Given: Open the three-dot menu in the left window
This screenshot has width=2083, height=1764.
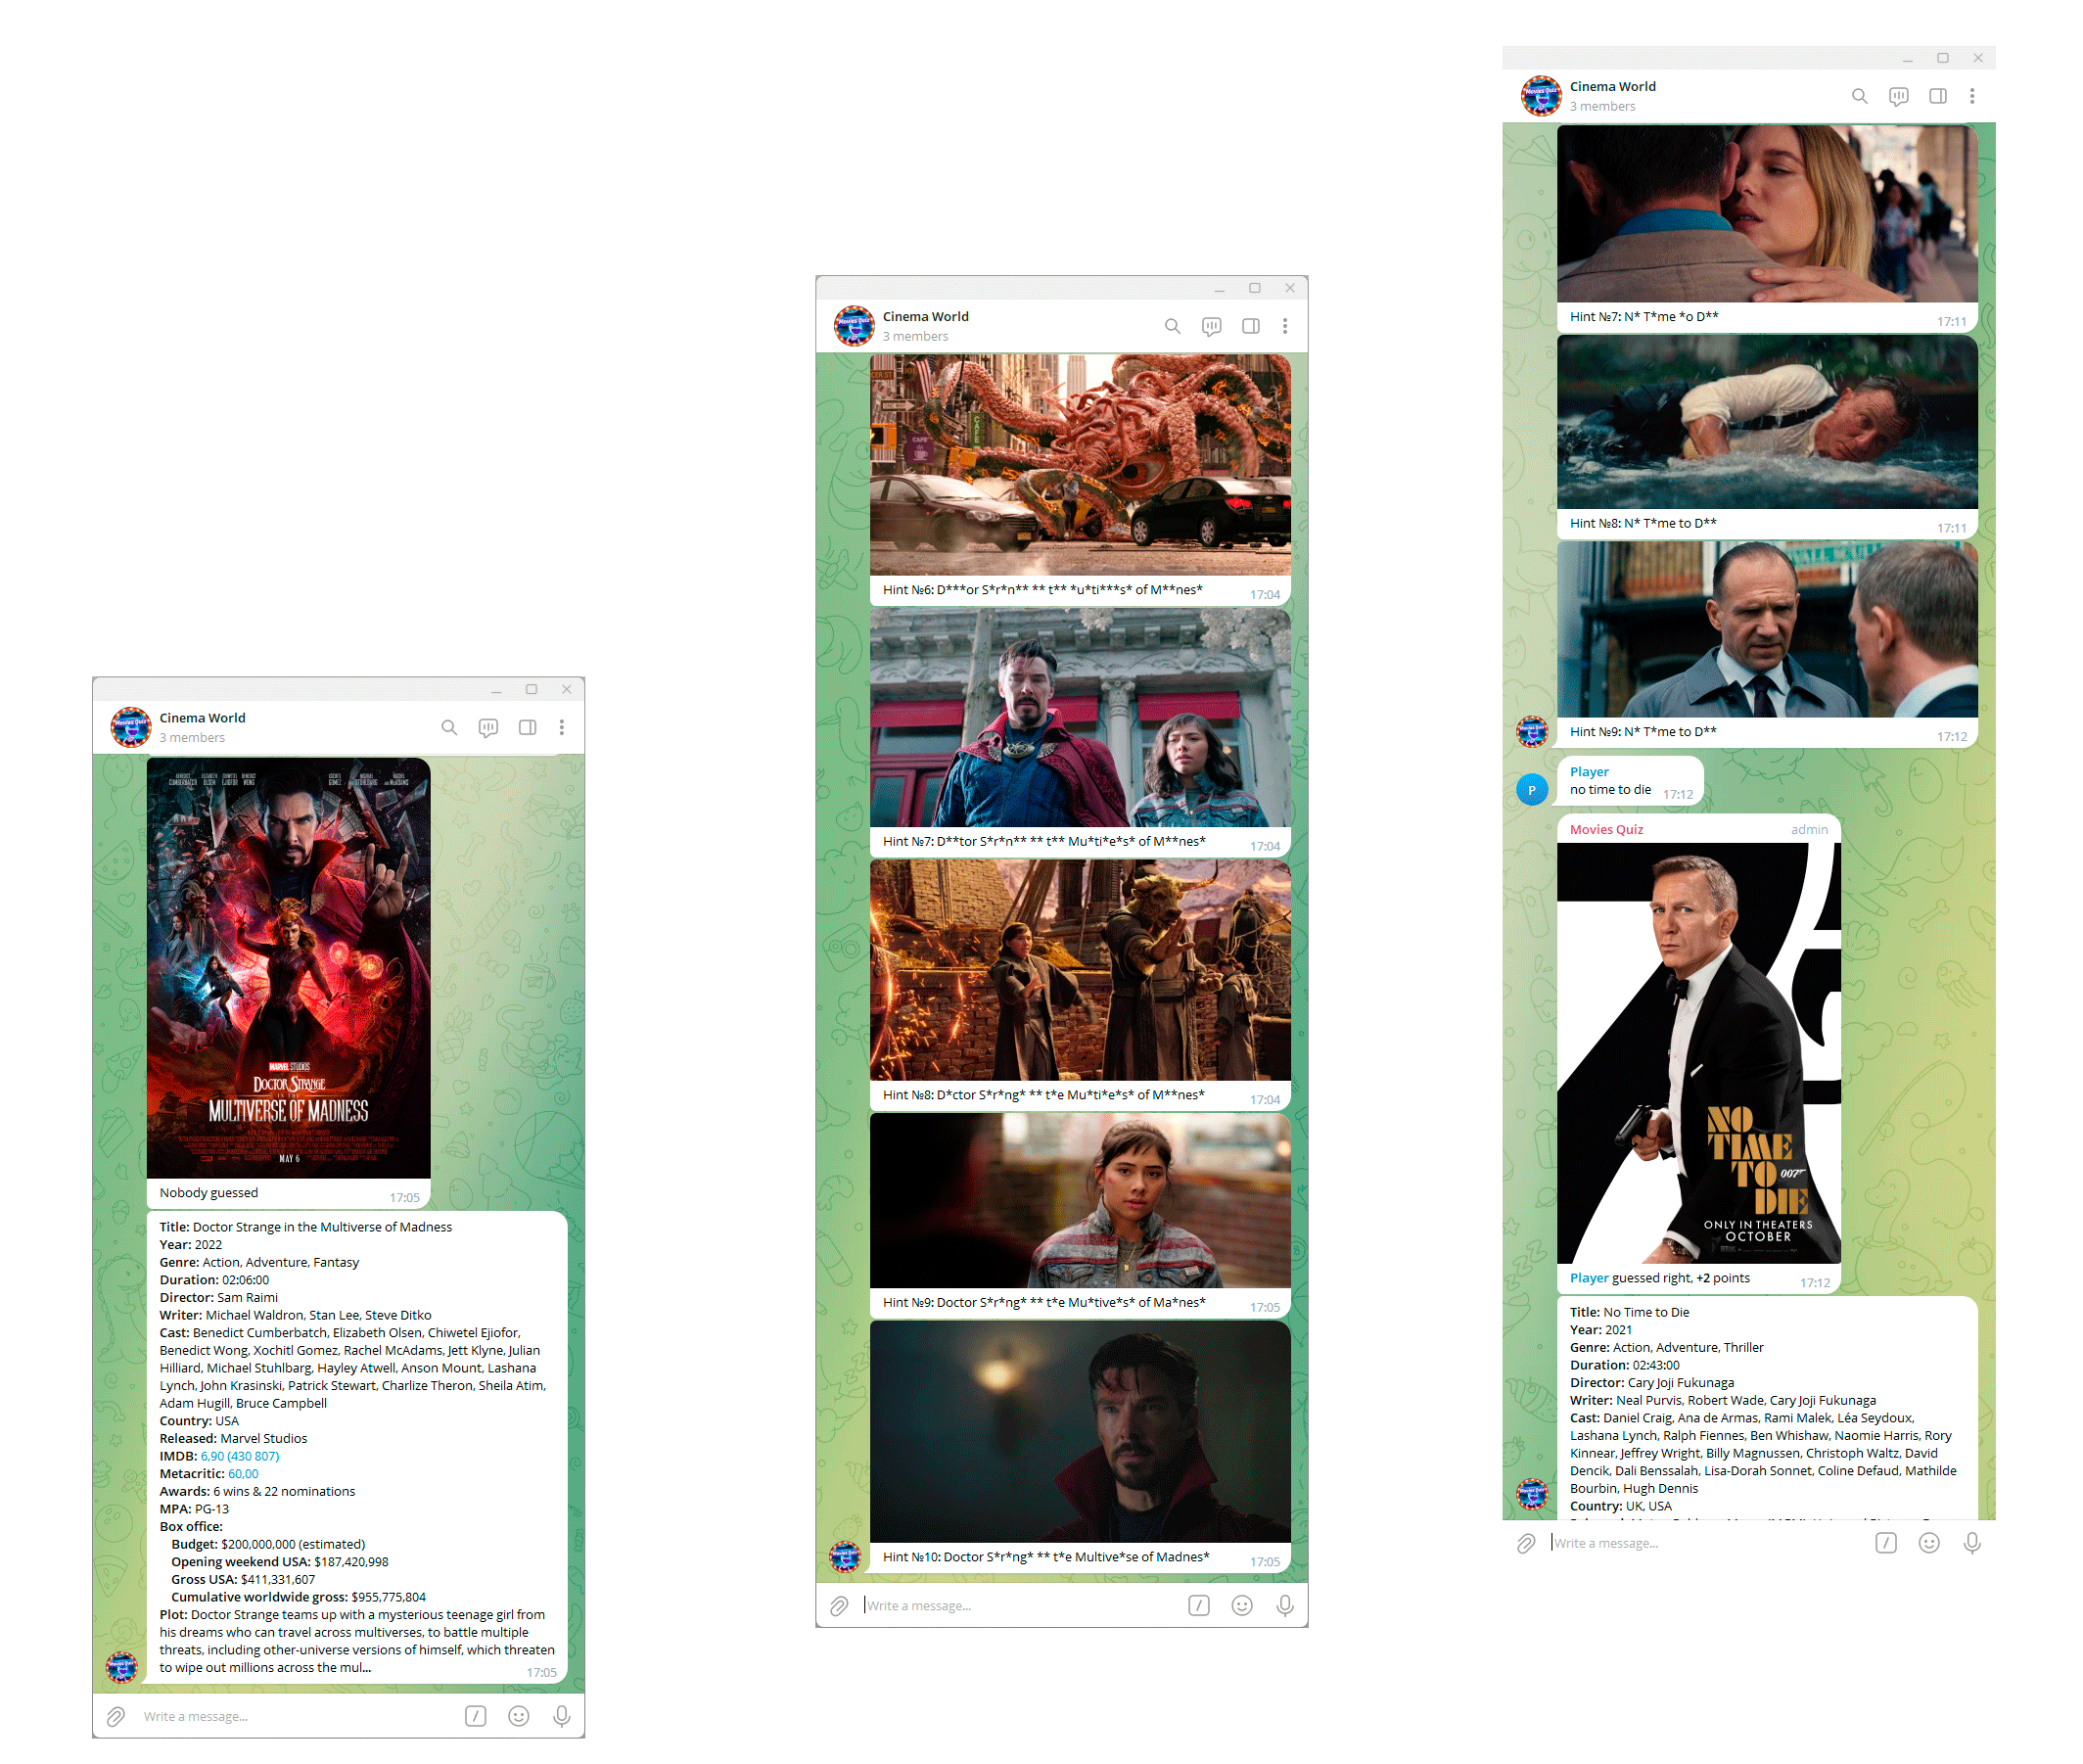Looking at the screenshot, I should click(562, 728).
